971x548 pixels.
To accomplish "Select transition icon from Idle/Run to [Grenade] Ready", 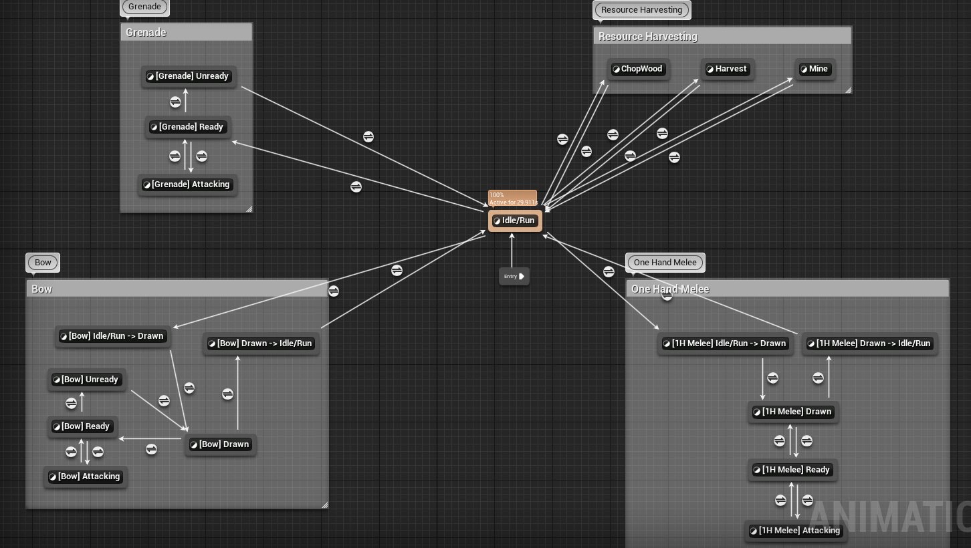I will [356, 186].
